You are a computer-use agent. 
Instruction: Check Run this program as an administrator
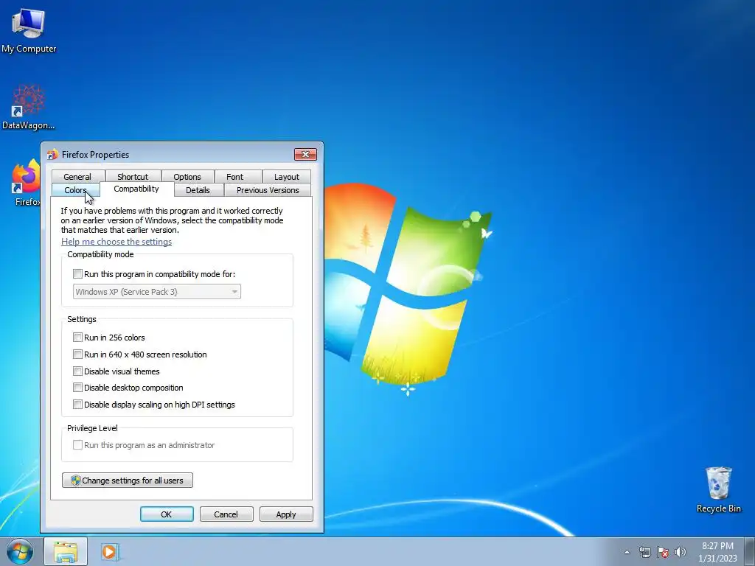coord(77,444)
